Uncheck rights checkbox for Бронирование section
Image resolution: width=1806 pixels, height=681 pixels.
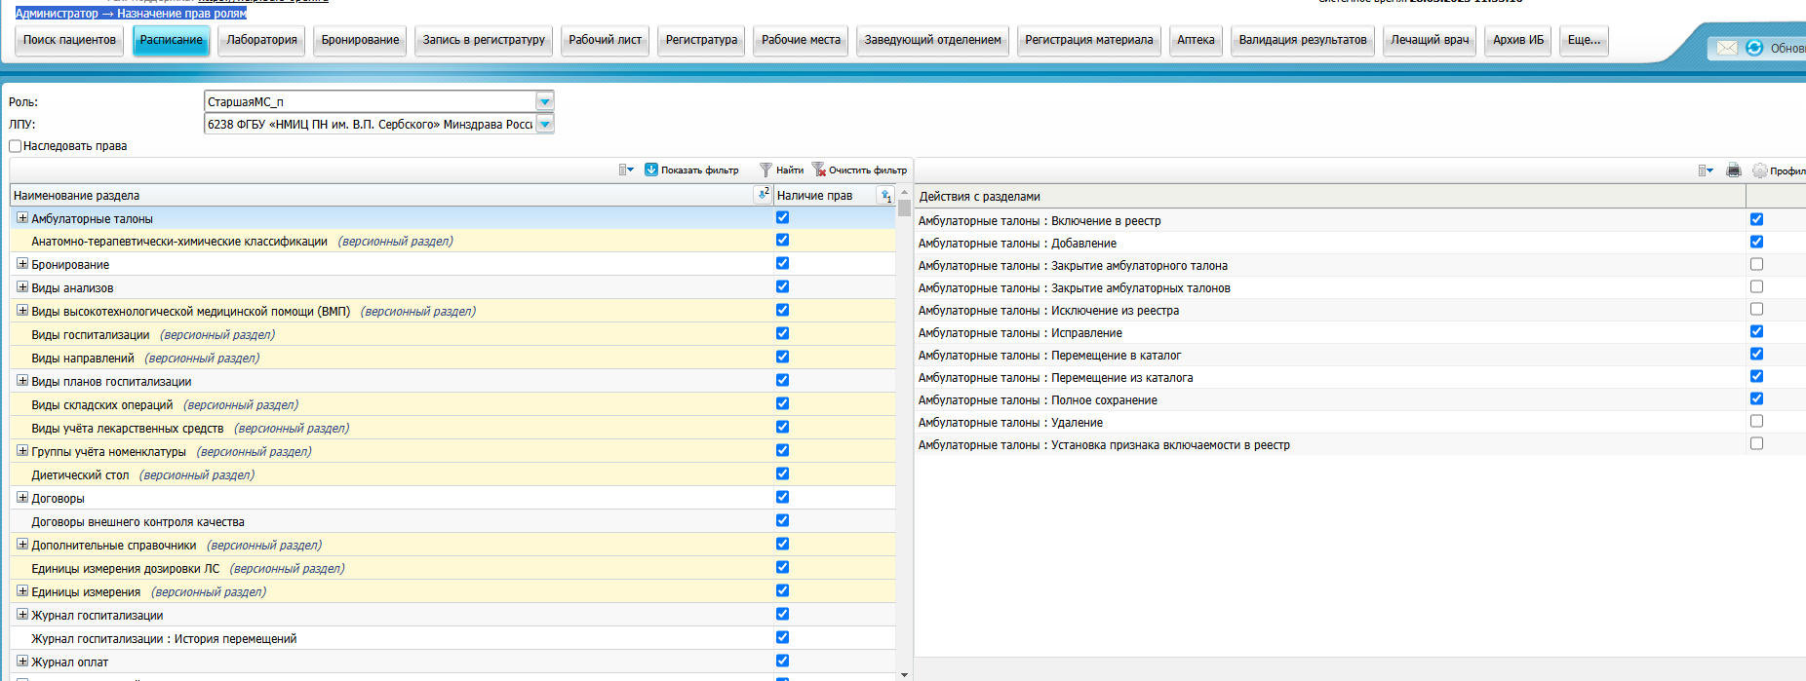(x=782, y=264)
